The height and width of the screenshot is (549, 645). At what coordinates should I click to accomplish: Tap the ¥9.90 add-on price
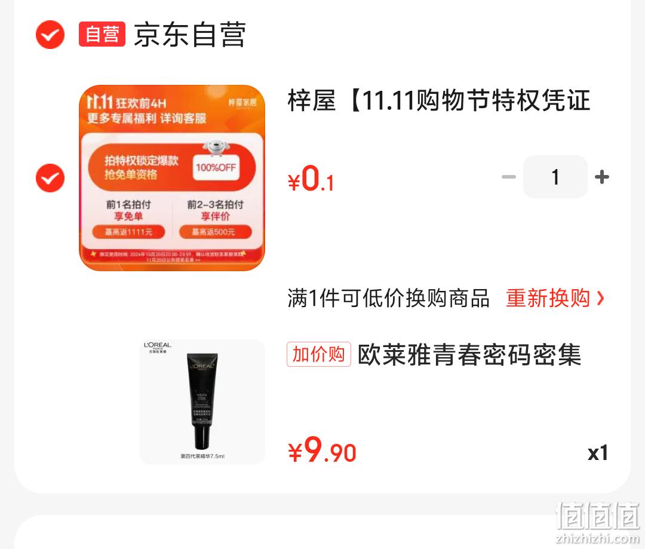322,450
